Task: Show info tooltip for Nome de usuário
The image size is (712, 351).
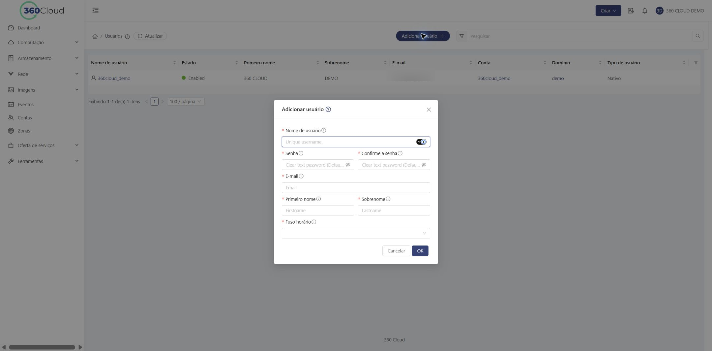Action: pos(324,130)
